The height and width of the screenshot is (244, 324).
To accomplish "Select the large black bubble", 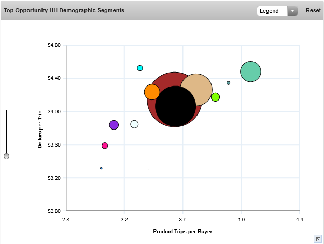I will click(176, 107).
